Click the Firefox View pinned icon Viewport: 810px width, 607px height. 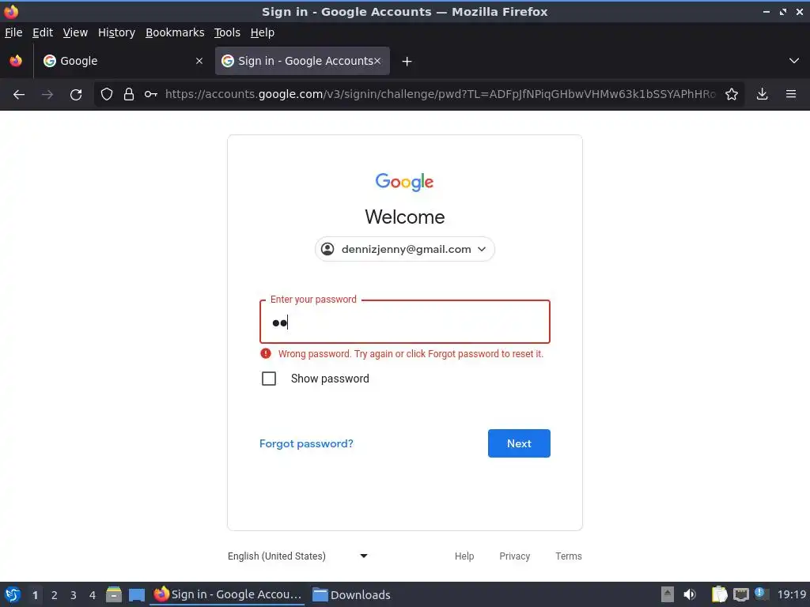tap(16, 61)
